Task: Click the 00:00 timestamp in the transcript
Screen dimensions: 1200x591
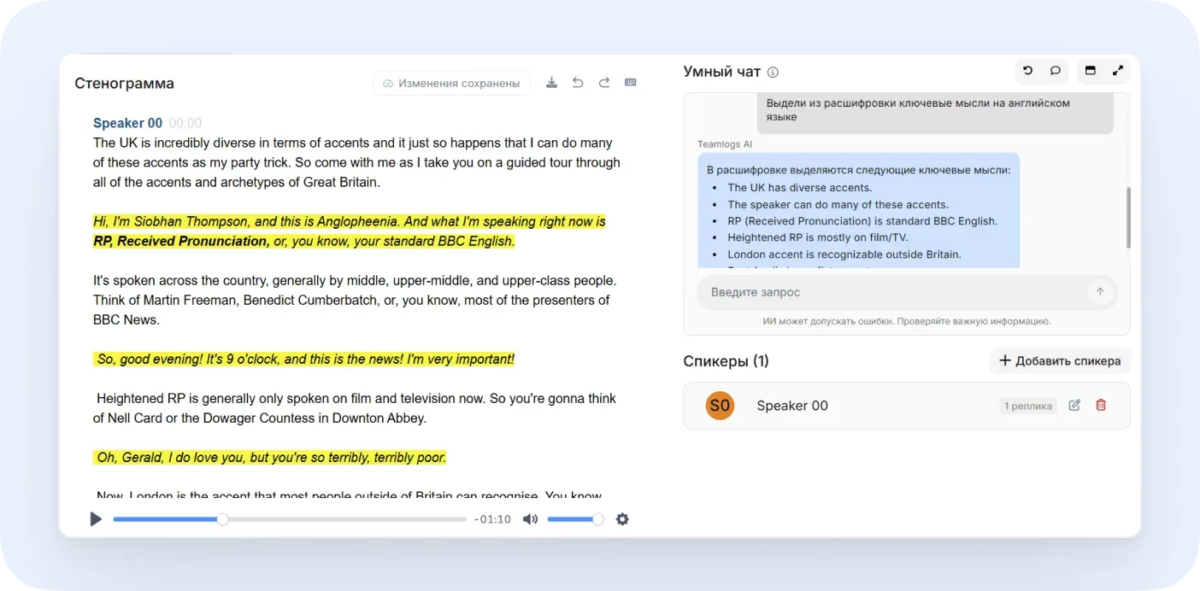Action: tap(185, 123)
